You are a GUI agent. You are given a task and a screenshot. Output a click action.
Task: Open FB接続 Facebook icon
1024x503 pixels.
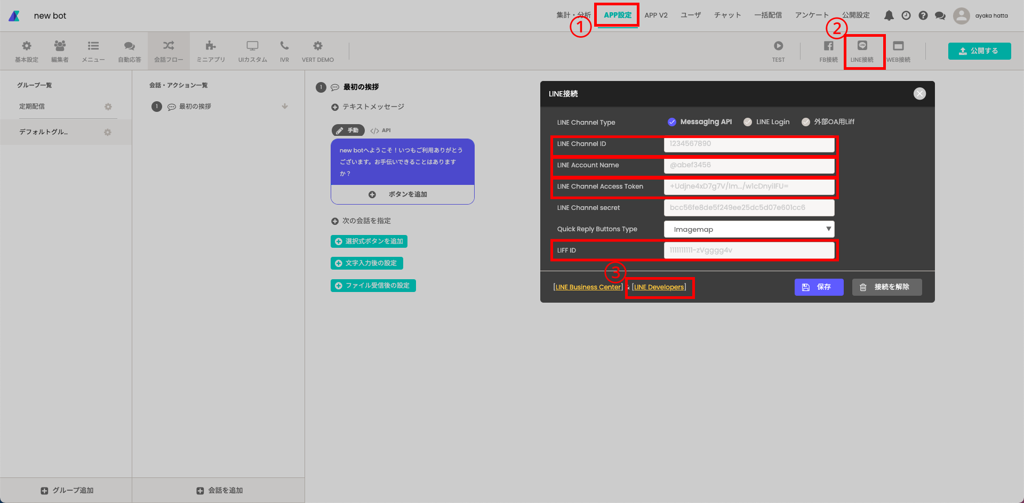coord(828,46)
